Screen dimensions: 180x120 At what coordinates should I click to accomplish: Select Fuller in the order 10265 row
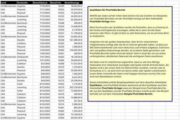coord(25,84)
